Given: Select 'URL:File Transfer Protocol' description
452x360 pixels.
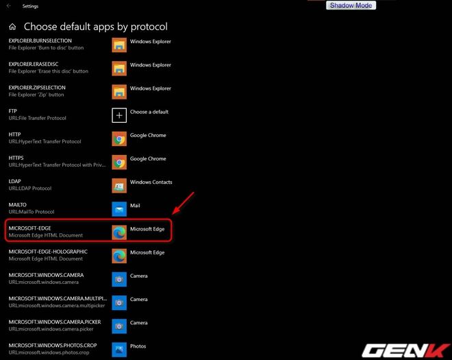Looking at the screenshot, I should (x=37, y=118).
